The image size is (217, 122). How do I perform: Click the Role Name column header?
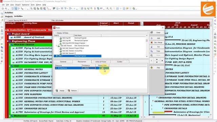click(87, 36)
